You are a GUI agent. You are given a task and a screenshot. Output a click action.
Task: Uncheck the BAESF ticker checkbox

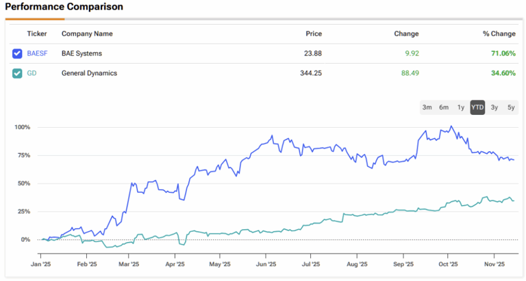[17, 53]
